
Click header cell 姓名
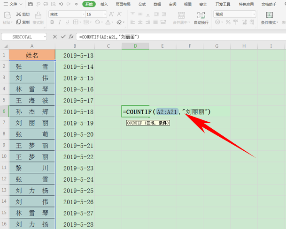(32, 55)
